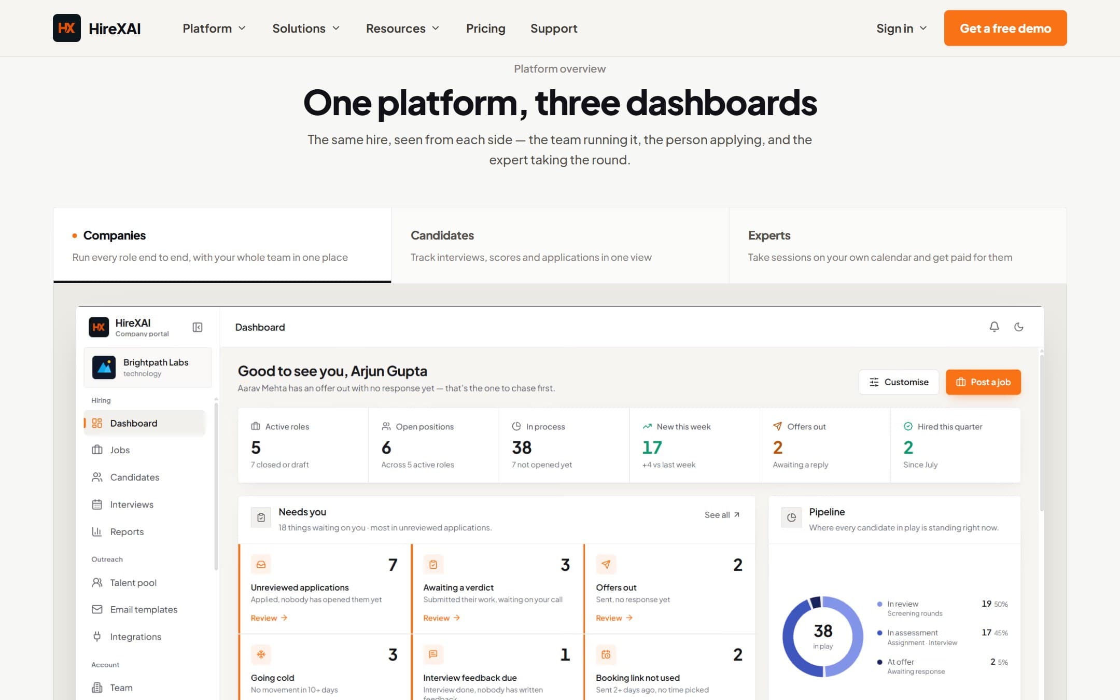Expand the Platform menu dropdown
This screenshot has height=700, width=1120.
(x=214, y=29)
